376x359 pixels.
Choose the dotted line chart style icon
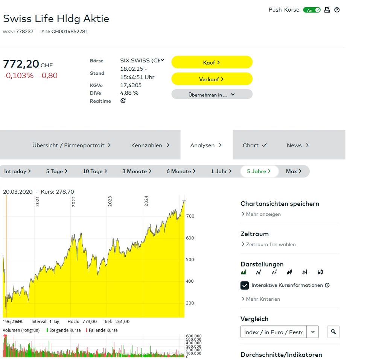click(x=274, y=272)
